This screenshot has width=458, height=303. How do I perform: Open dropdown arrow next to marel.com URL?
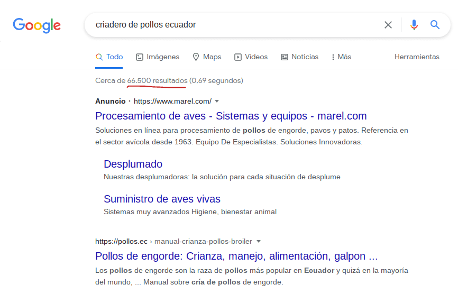tap(217, 102)
